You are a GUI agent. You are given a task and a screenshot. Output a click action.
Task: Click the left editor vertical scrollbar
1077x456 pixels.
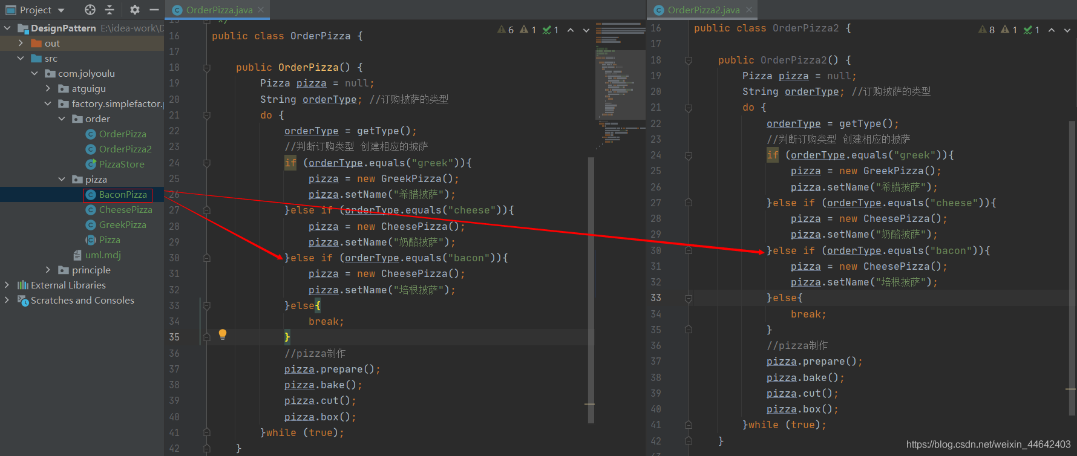[591, 290]
